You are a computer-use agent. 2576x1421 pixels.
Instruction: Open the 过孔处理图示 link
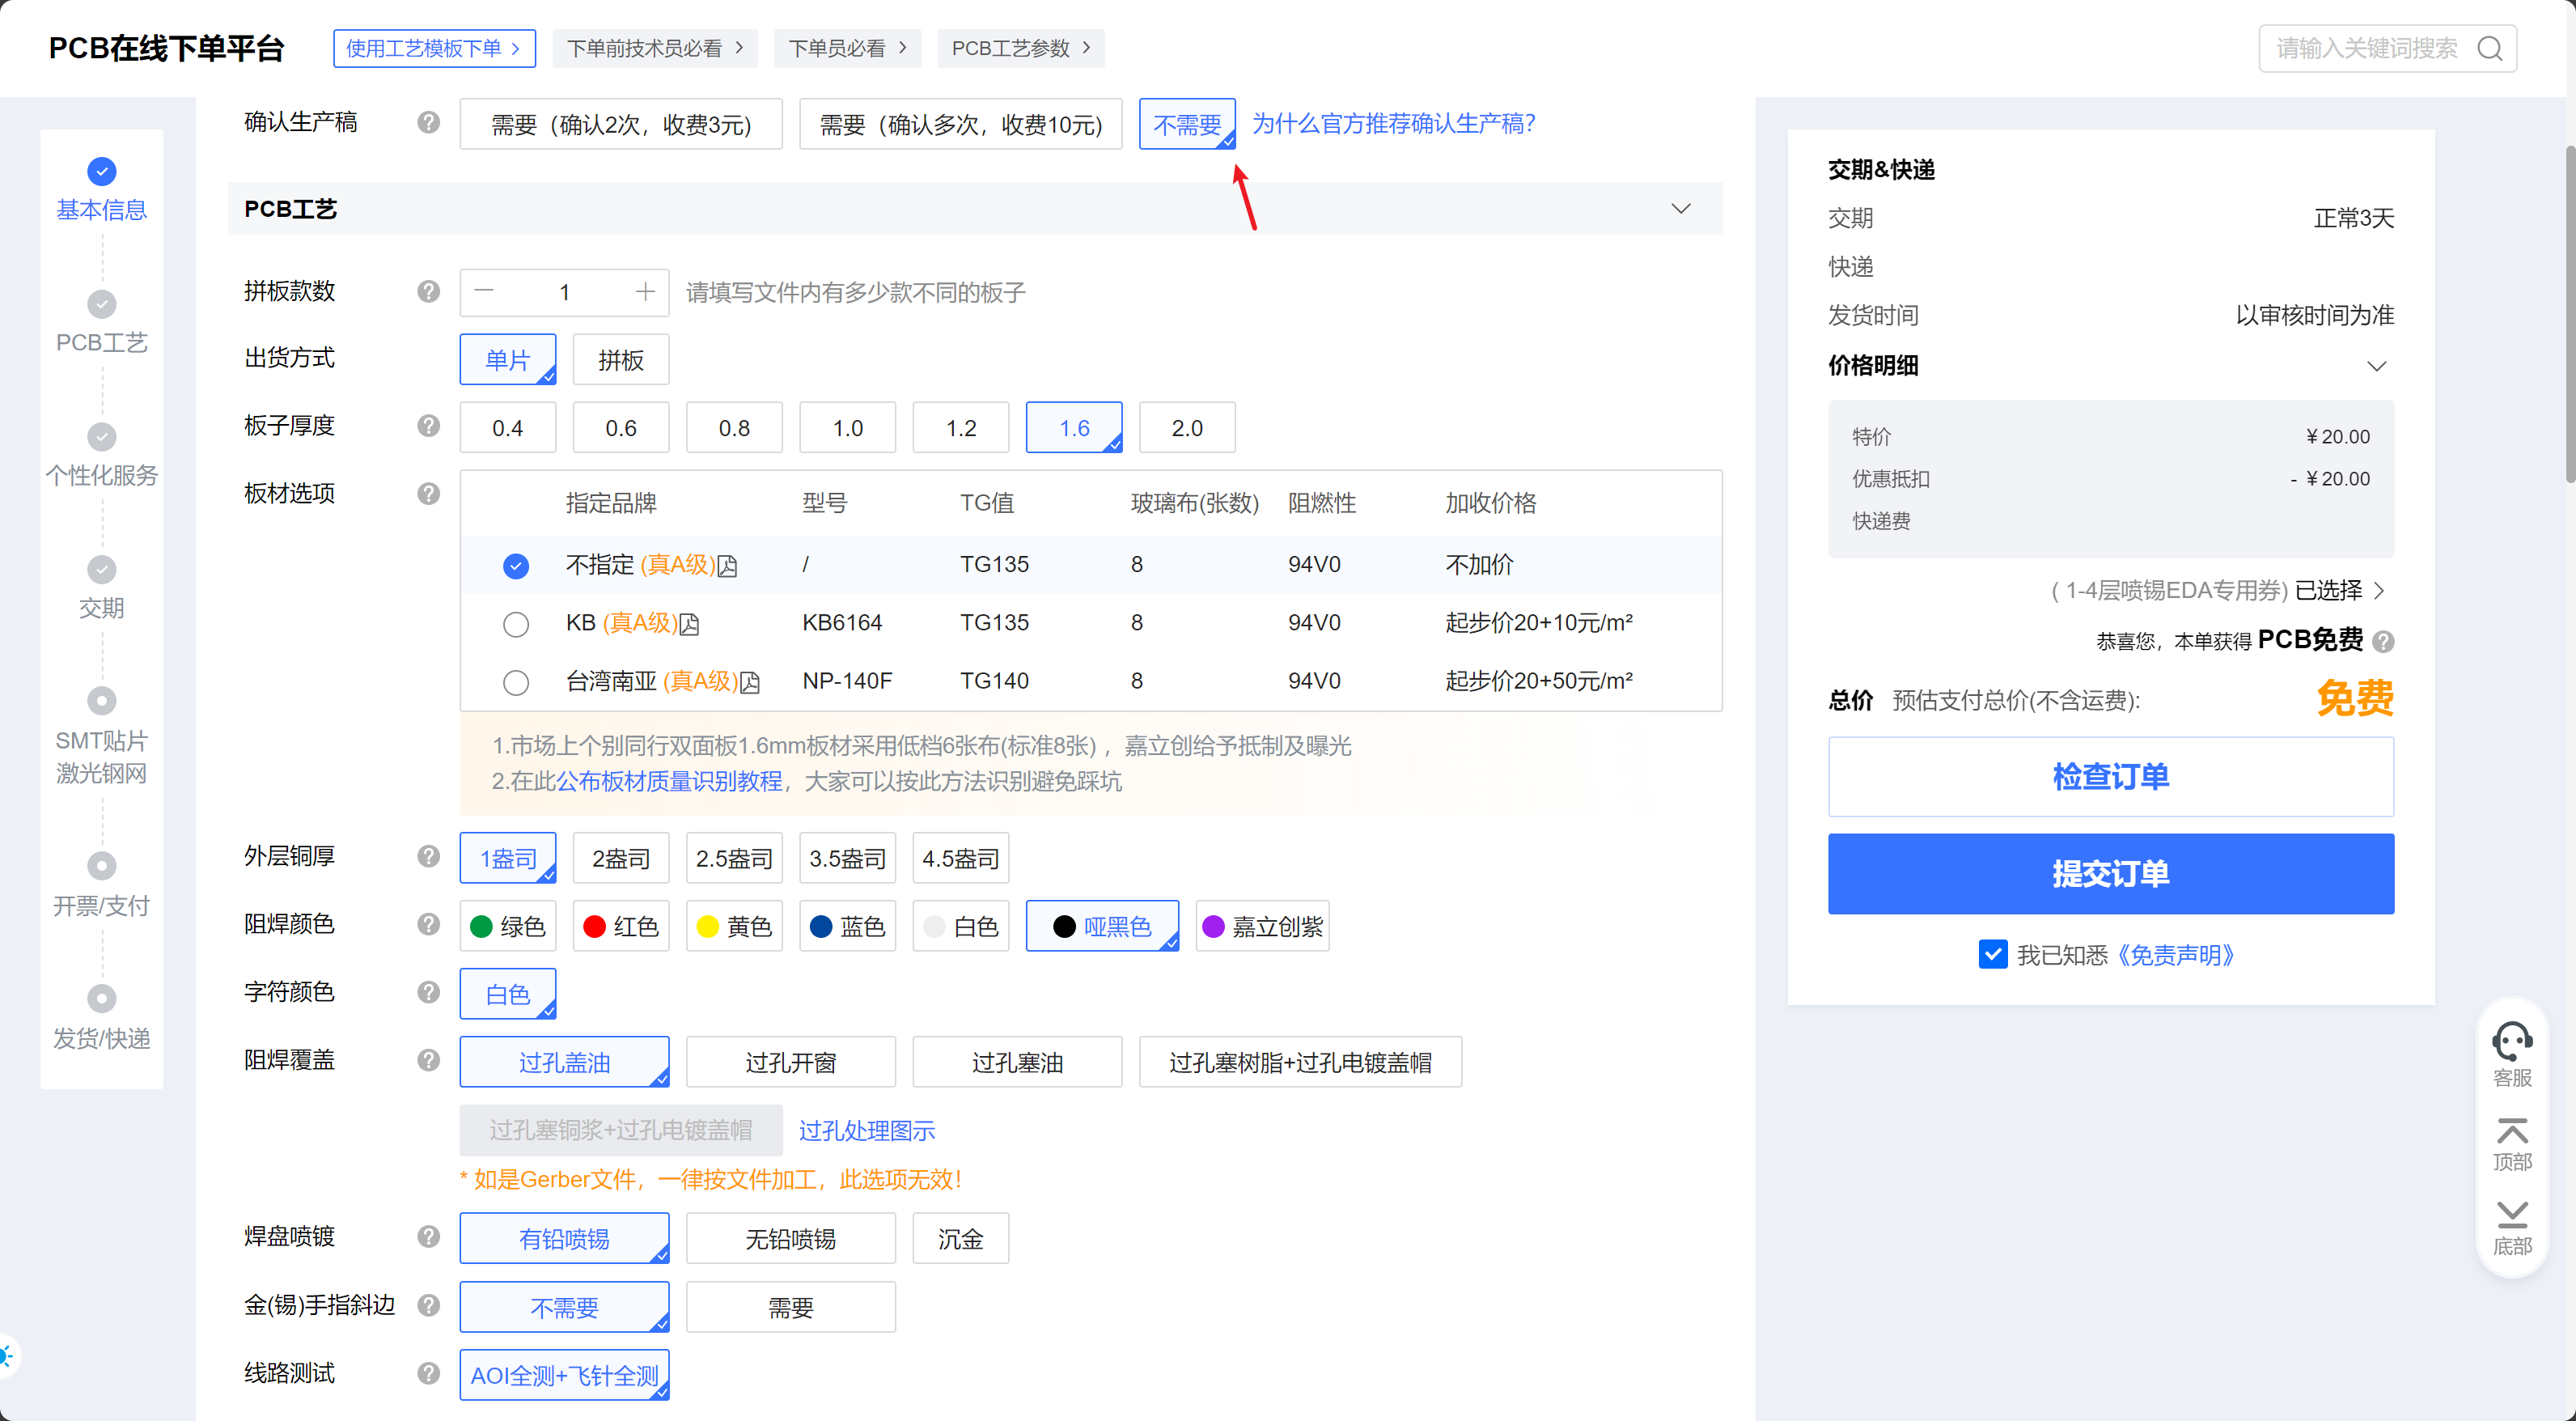point(866,1130)
